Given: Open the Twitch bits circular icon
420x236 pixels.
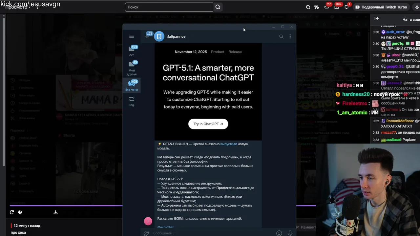Looking at the screenshot, I should click(308, 7).
